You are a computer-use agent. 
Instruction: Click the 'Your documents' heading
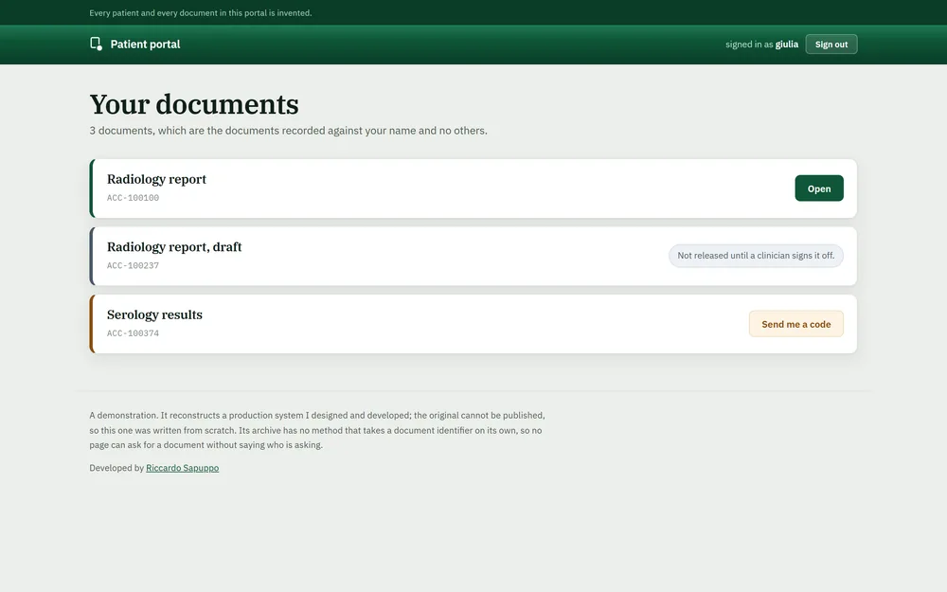click(x=194, y=104)
